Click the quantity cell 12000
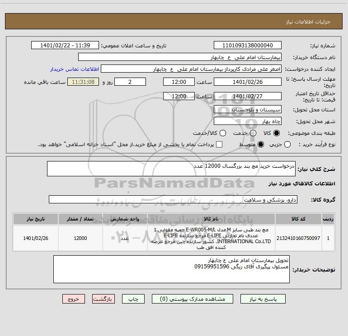 click(80, 238)
